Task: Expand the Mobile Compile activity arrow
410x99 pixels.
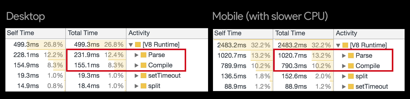Action: pyautogui.click(x=344, y=66)
